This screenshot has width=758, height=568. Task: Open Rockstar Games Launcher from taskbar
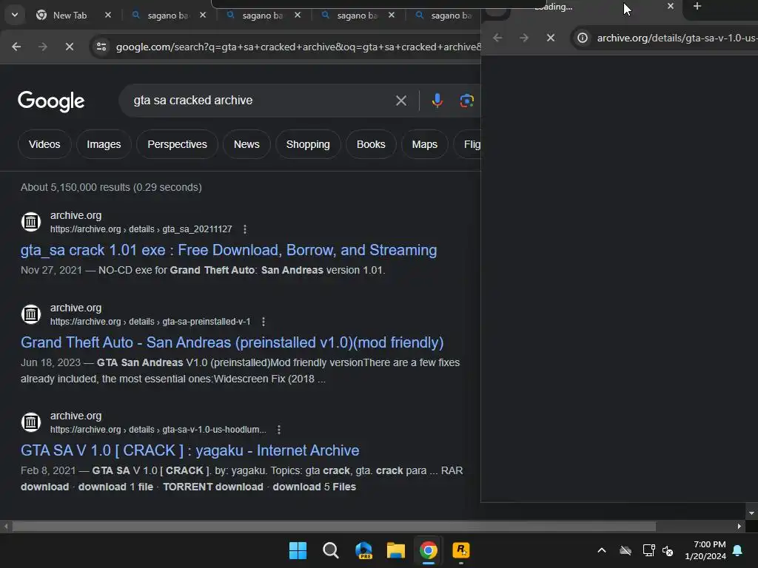tap(461, 550)
